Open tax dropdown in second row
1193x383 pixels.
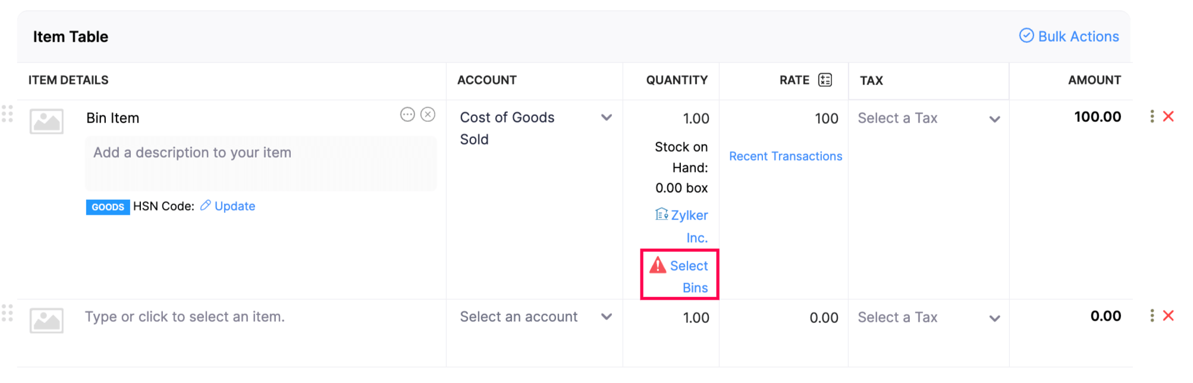[x=994, y=318]
